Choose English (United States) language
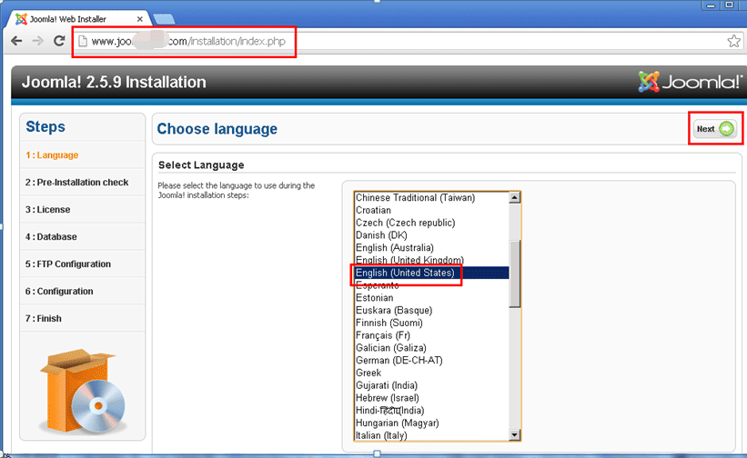The image size is (747, 458). pyautogui.click(x=431, y=273)
